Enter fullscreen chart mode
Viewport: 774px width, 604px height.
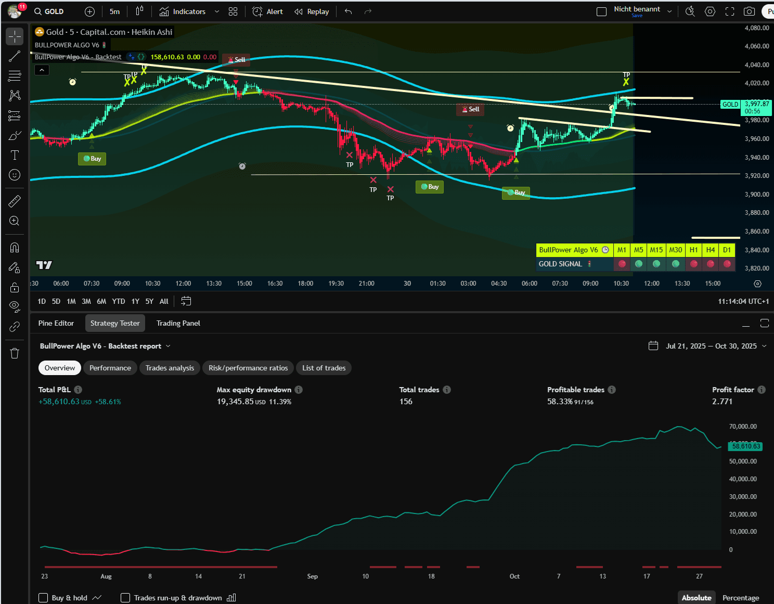pos(730,11)
